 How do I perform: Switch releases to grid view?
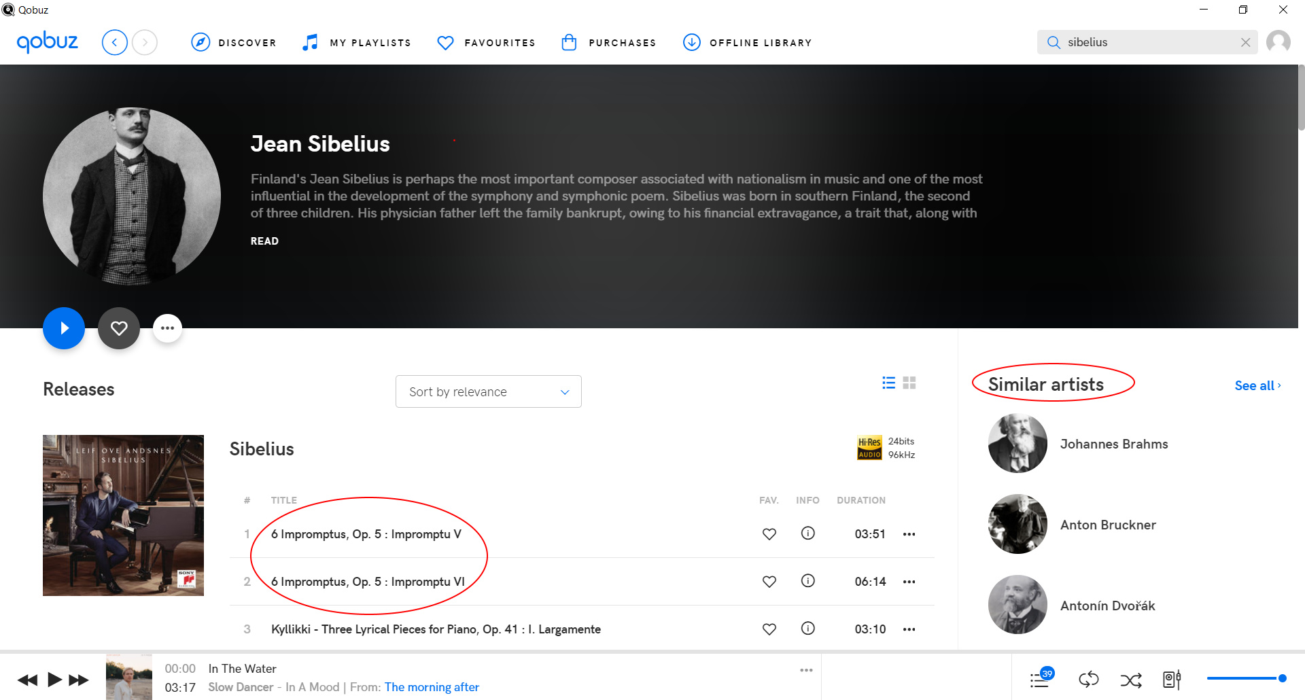[909, 383]
